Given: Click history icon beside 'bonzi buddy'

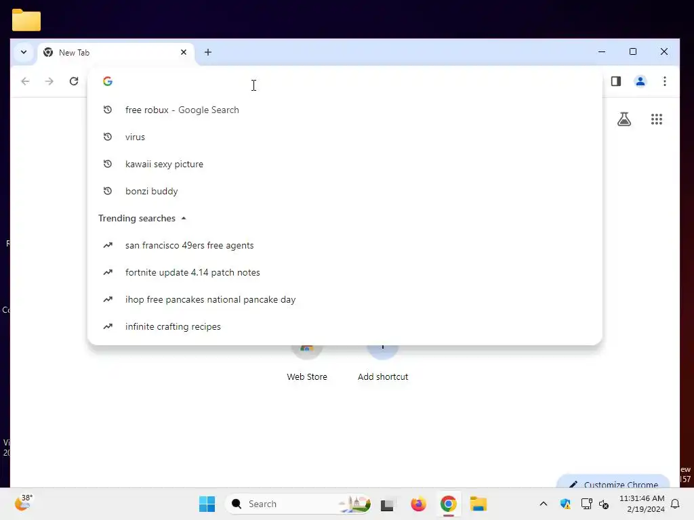Looking at the screenshot, I should pos(108,191).
